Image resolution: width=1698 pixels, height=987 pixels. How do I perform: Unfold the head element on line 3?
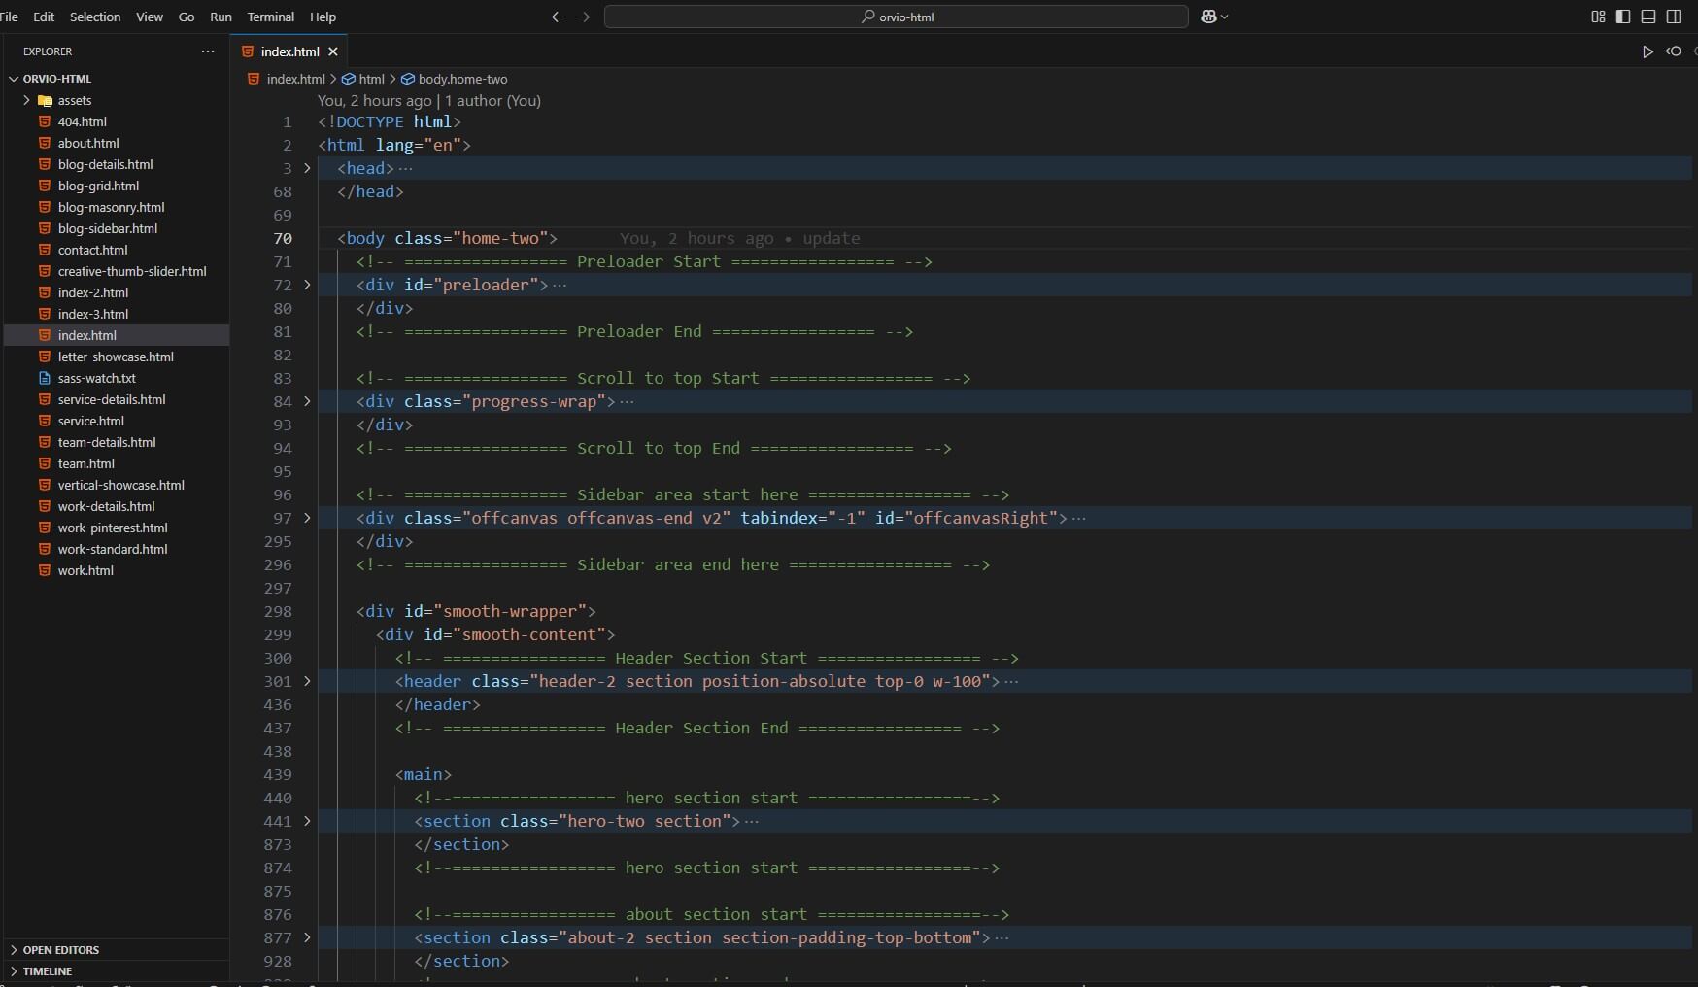pos(307,168)
